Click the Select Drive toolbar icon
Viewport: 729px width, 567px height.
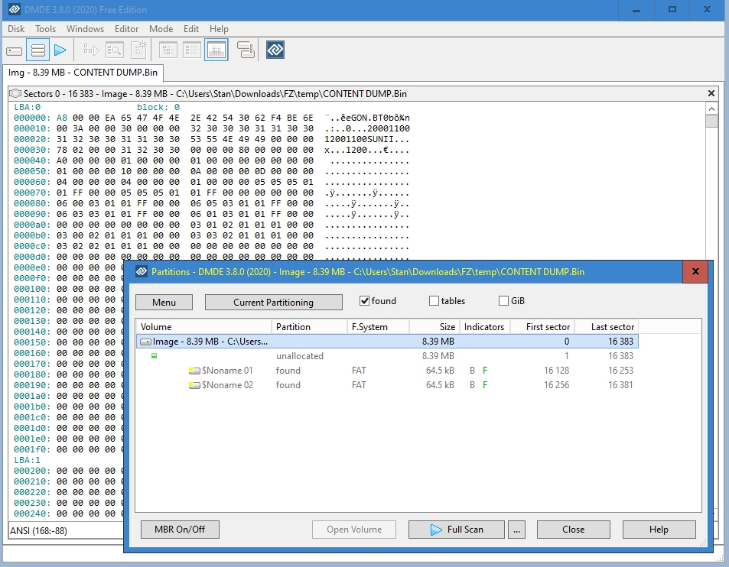coord(15,50)
